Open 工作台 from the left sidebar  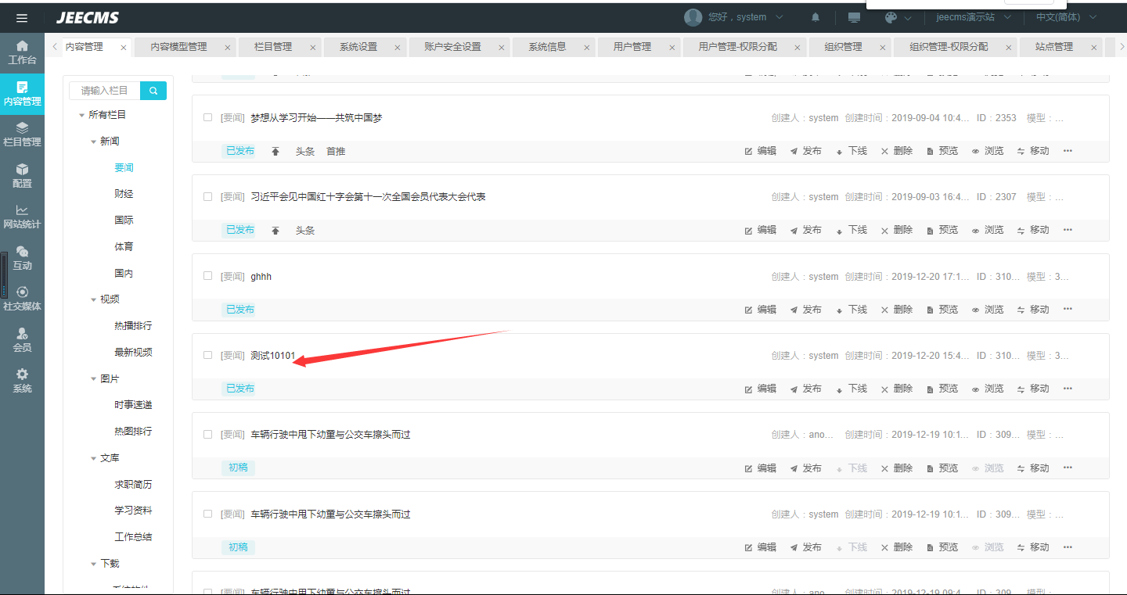[x=22, y=52]
